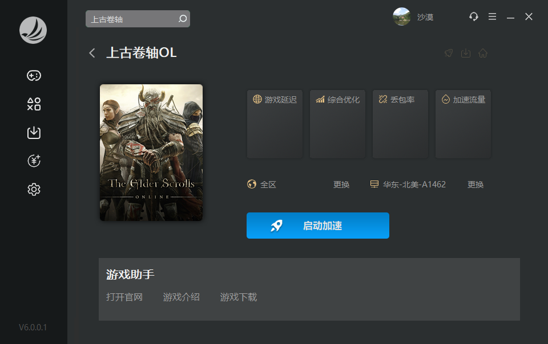The image size is (548, 344).
Task: Click node name 华东-北美-A1462
Action: [x=414, y=185]
